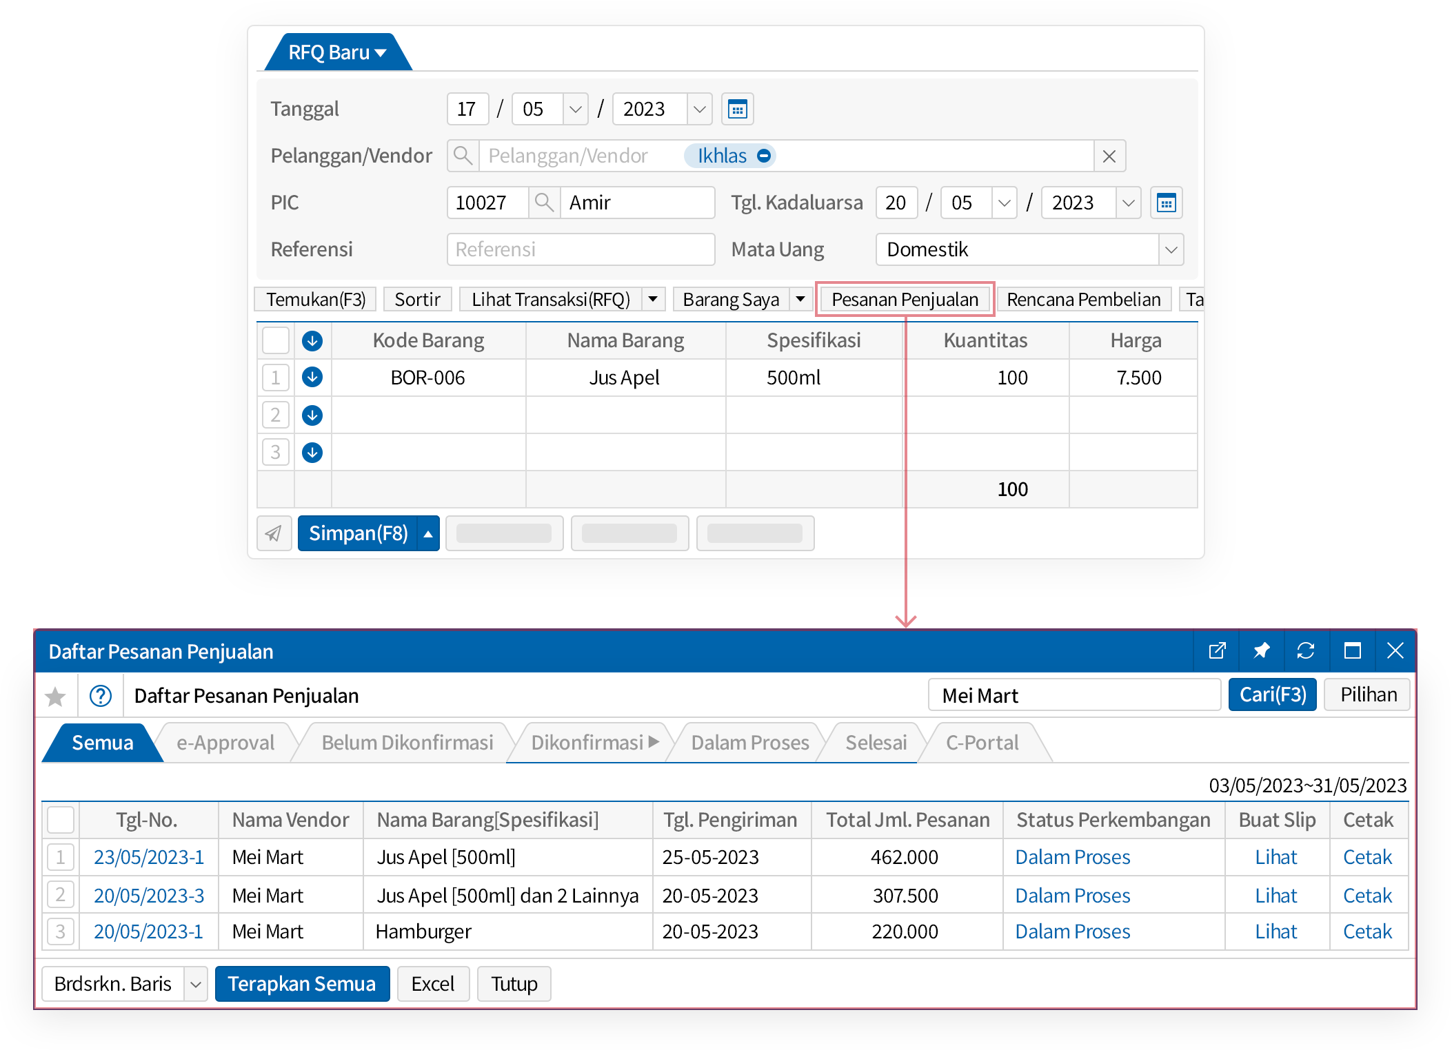Click the Pelanggan/Vendor search magnifier icon

click(x=463, y=156)
